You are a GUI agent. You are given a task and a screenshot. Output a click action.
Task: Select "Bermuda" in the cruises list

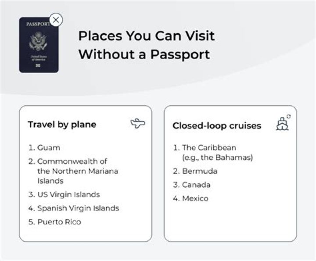pyautogui.click(x=200, y=171)
